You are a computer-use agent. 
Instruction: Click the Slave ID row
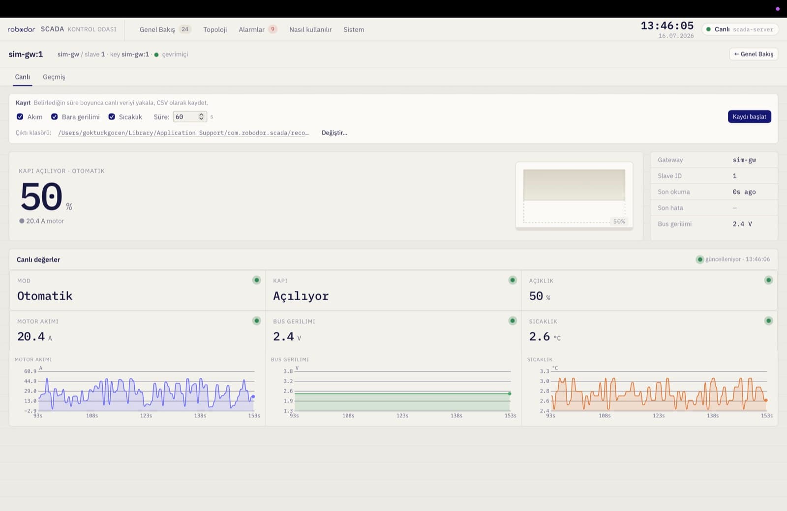coord(714,176)
